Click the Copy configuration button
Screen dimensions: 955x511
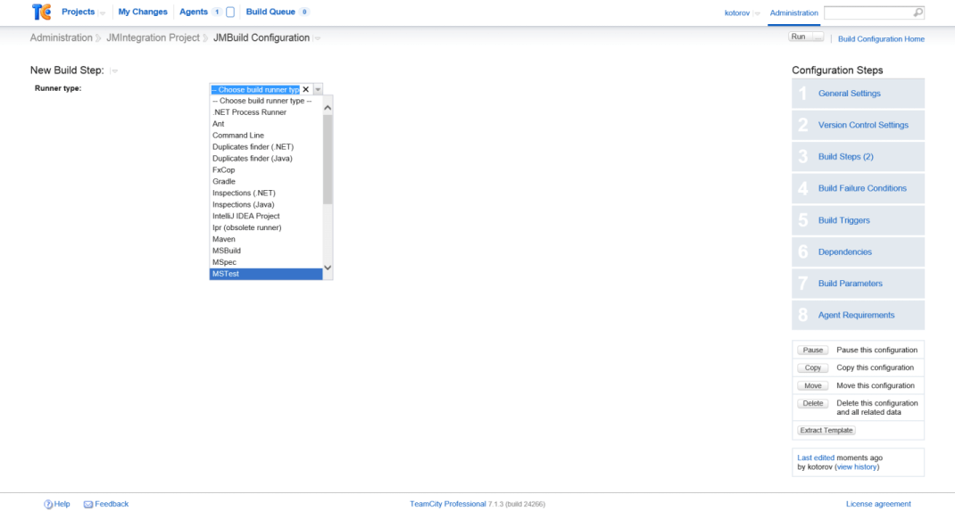[x=812, y=368]
